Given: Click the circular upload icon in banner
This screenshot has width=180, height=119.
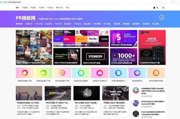Looking at the screenshot, I should tap(162, 18).
